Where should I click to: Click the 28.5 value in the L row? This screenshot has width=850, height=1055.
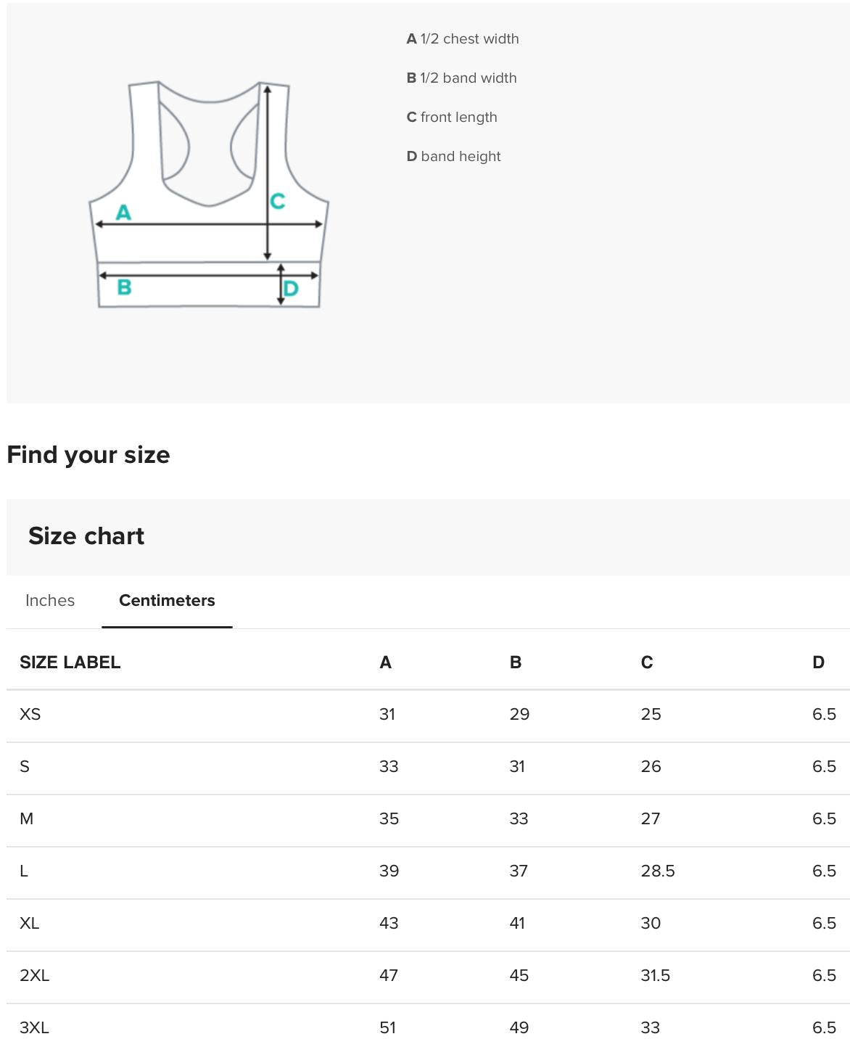(x=658, y=871)
